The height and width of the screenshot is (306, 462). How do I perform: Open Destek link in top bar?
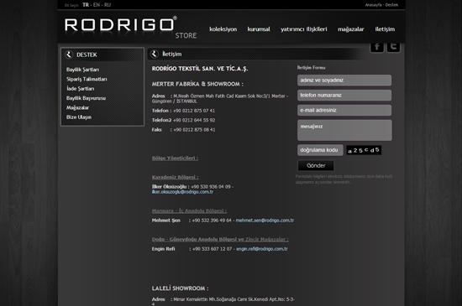point(391,5)
